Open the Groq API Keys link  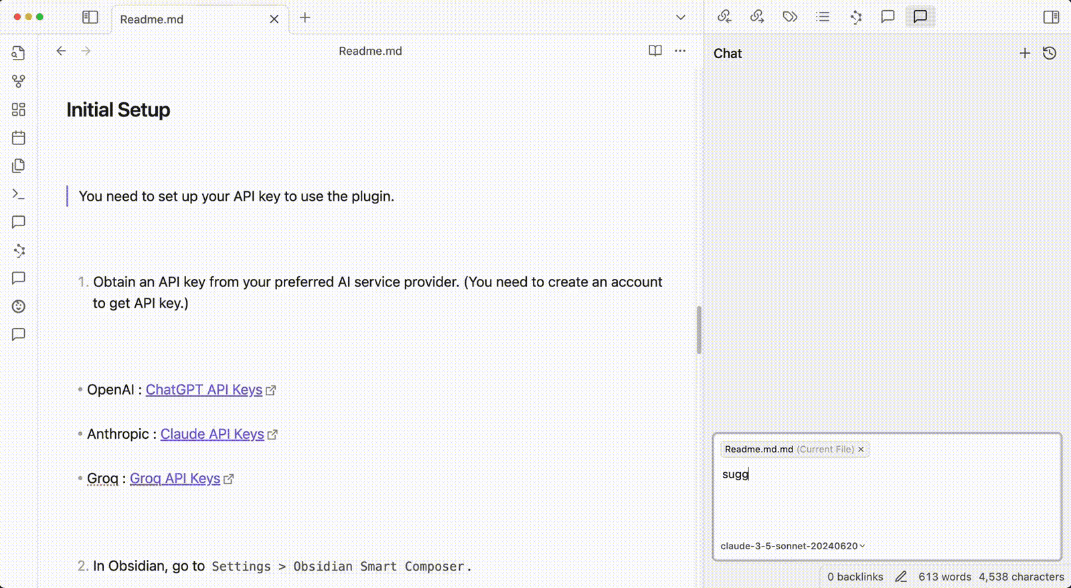click(x=175, y=478)
